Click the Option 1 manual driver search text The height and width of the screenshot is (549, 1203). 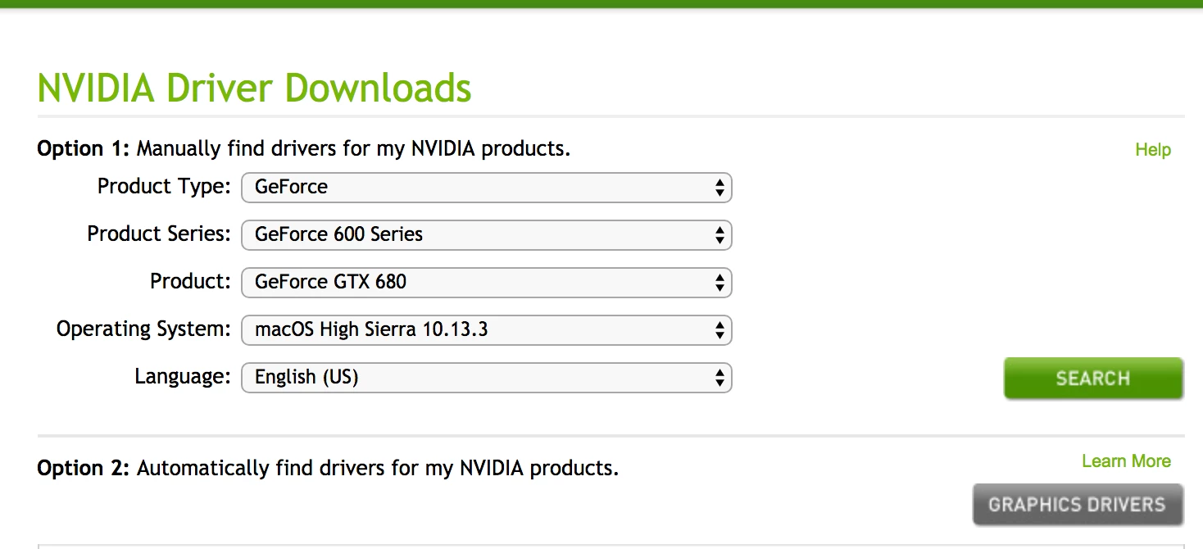pos(304,149)
